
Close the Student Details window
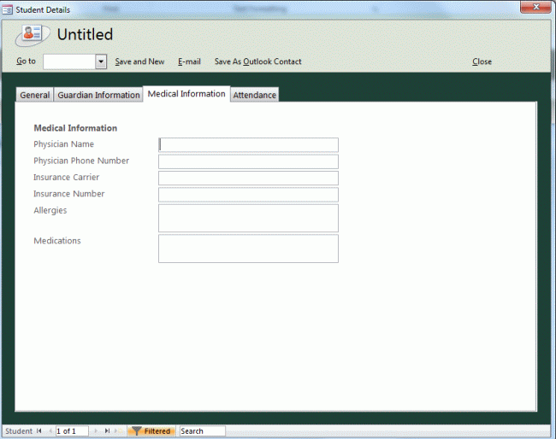pyautogui.click(x=535, y=7)
